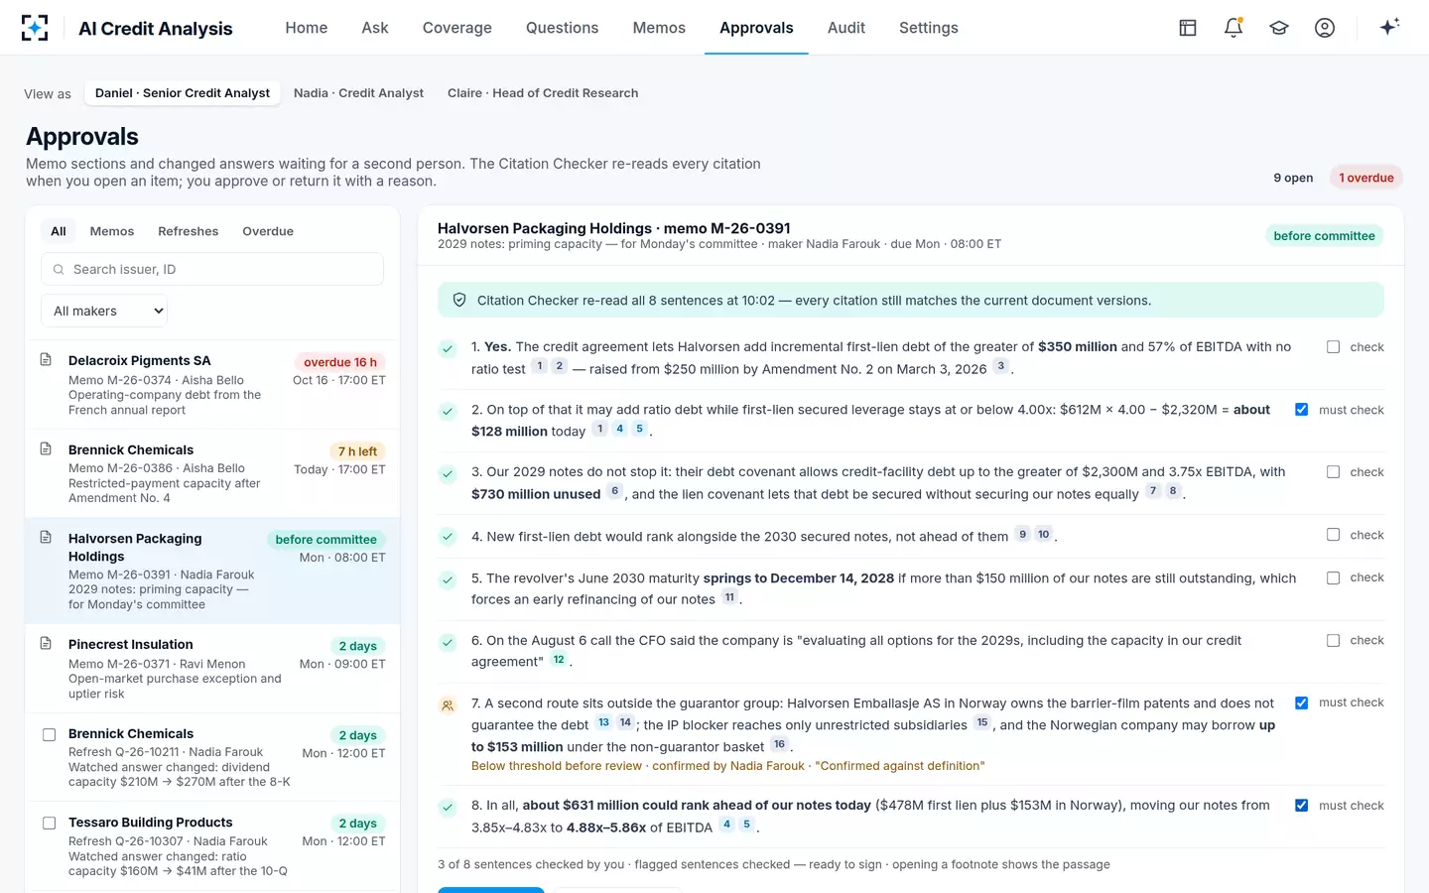Click document icon beside Halvorsen Packaging Holdings
The width and height of the screenshot is (1429, 893).
[x=46, y=537]
